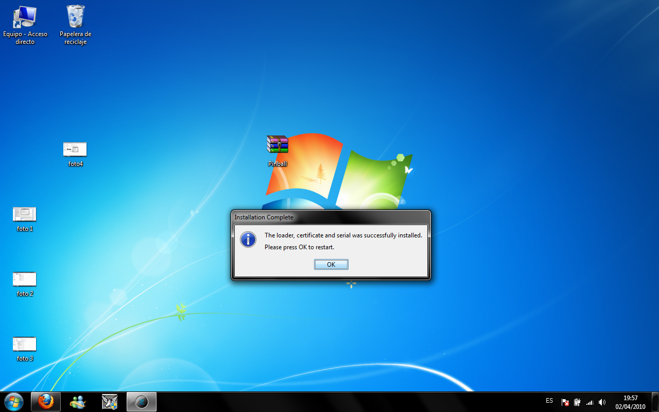Image resolution: width=659 pixels, height=412 pixels.
Task: Open Action Center flag tray icon
Action: [x=565, y=402]
